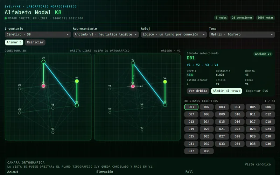Click sign button D28
The width and height of the screenshot is (280, 175).
point(237,136)
